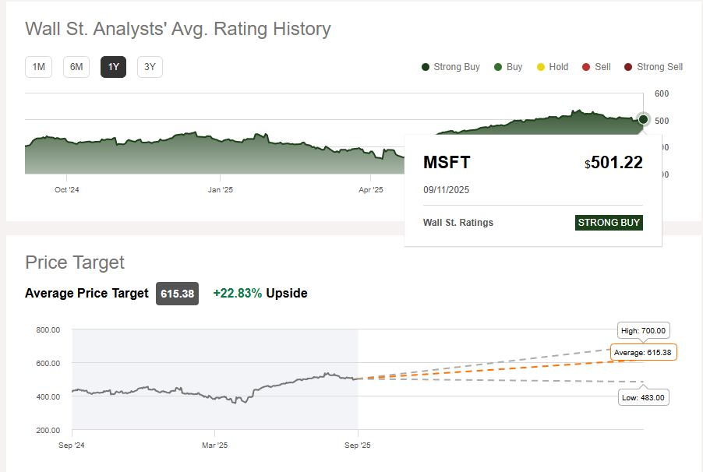Click the +22.83% upside value
The height and width of the screenshot is (472, 703).
pos(237,293)
